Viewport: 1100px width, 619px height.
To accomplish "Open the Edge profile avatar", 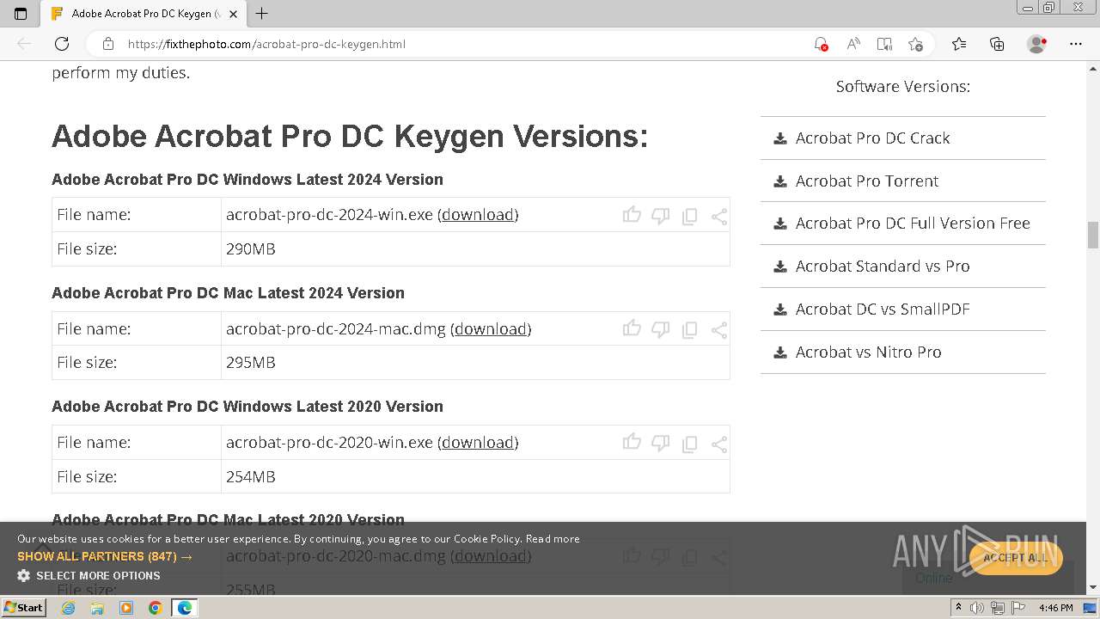I will pos(1036,44).
